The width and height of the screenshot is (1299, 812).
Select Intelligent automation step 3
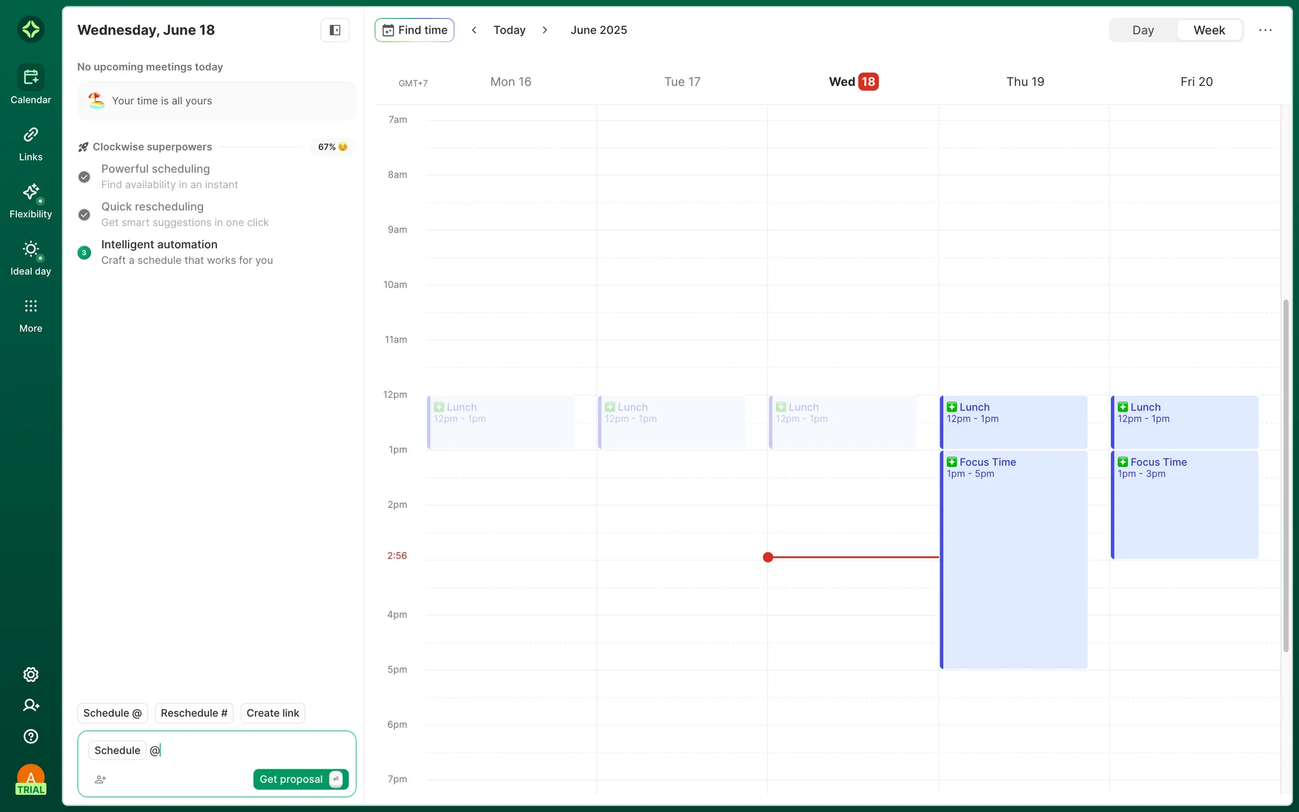[84, 252]
